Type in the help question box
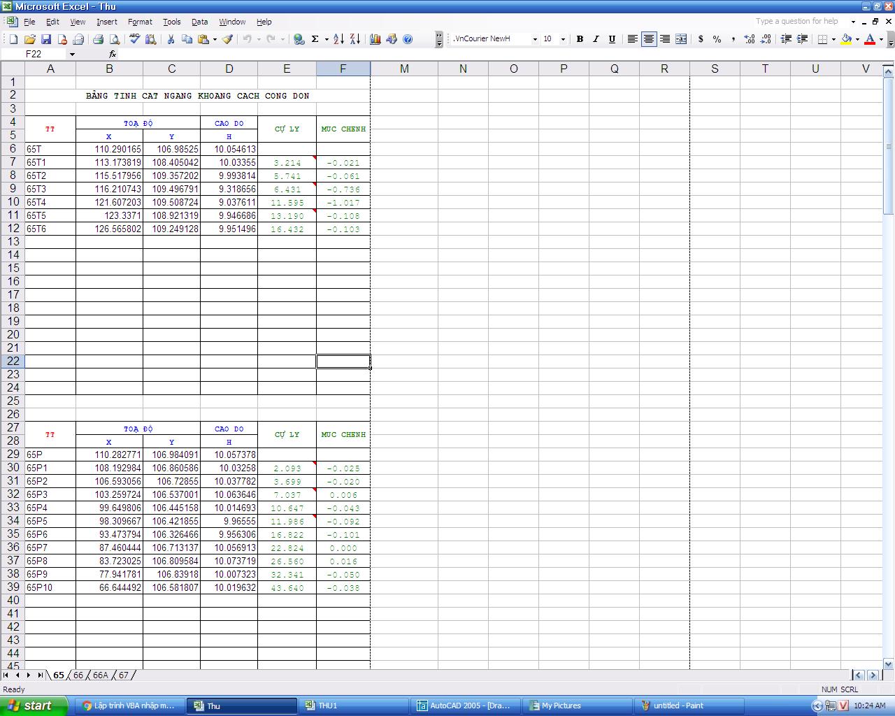Viewport: 895px width, 716px height. tap(799, 21)
